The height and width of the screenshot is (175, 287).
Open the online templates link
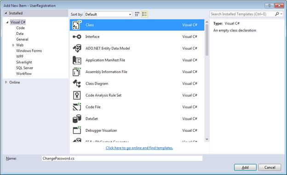(x=139, y=148)
